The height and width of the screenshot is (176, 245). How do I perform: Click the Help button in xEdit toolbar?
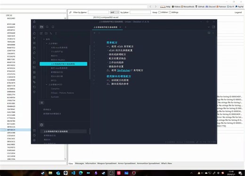[x=165, y=7]
